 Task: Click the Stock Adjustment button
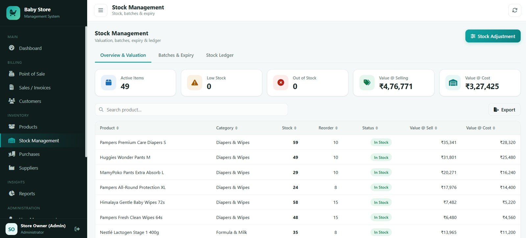point(493,36)
